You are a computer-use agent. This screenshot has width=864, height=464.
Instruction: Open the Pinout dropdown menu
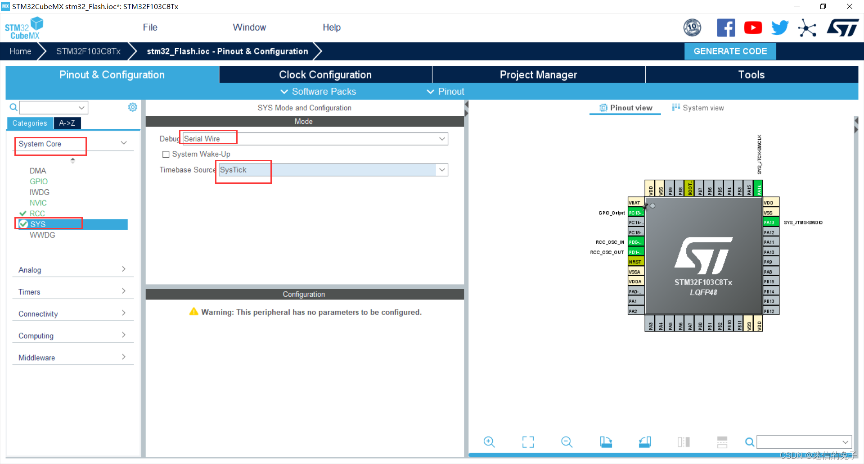(x=445, y=91)
